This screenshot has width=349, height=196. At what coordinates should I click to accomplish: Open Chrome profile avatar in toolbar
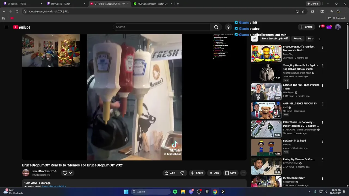click(x=338, y=11)
